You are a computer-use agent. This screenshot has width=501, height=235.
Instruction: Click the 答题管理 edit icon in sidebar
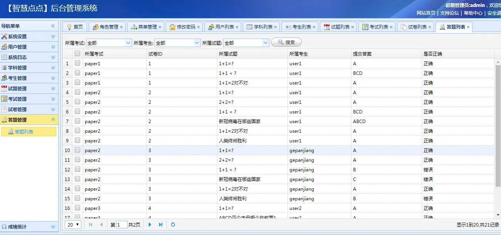(4, 120)
